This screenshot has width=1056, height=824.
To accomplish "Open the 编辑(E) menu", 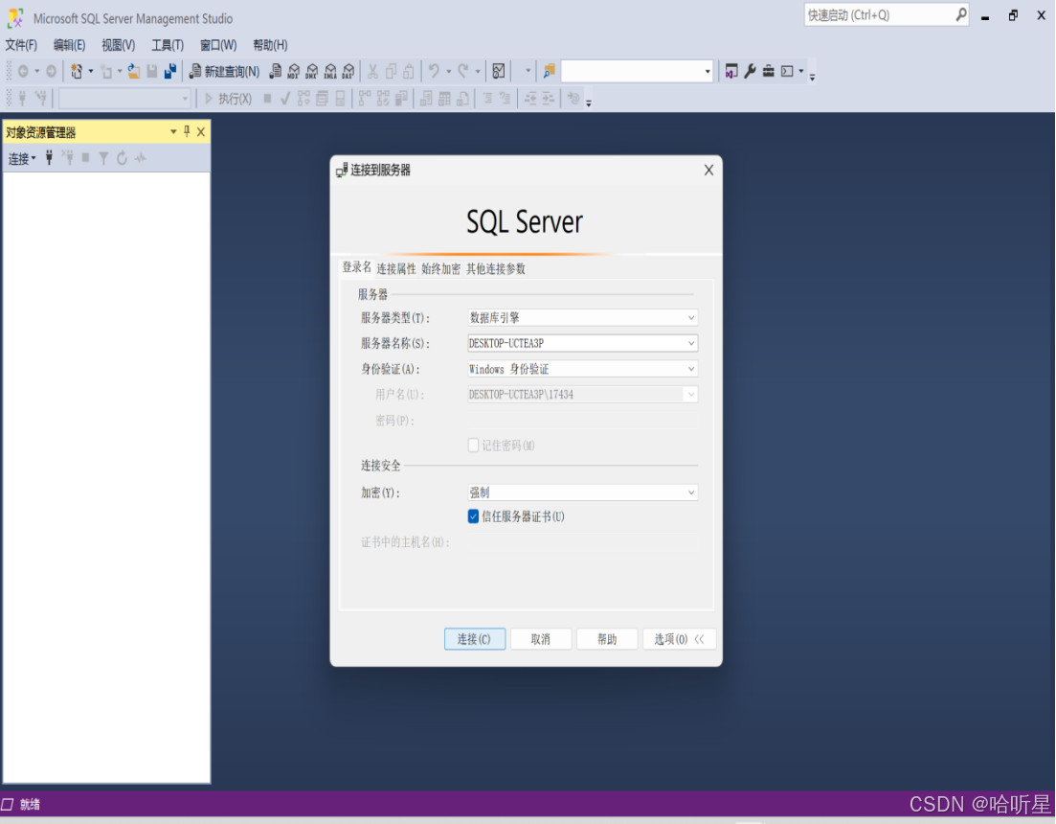I will click(69, 45).
